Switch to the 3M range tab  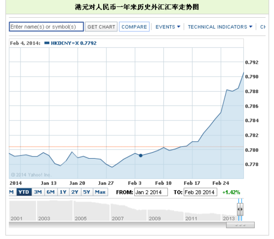(x=38, y=192)
